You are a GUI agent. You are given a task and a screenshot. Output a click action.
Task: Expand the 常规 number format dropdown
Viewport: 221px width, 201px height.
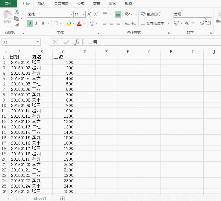pyautogui.click(x=210, y=14)
